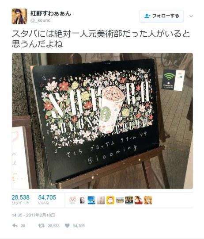Click the last liker avatar in row
The height and width of the screenshot is (239, 204).
148,200
